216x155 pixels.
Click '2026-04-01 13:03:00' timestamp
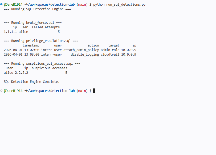(22, 55)
